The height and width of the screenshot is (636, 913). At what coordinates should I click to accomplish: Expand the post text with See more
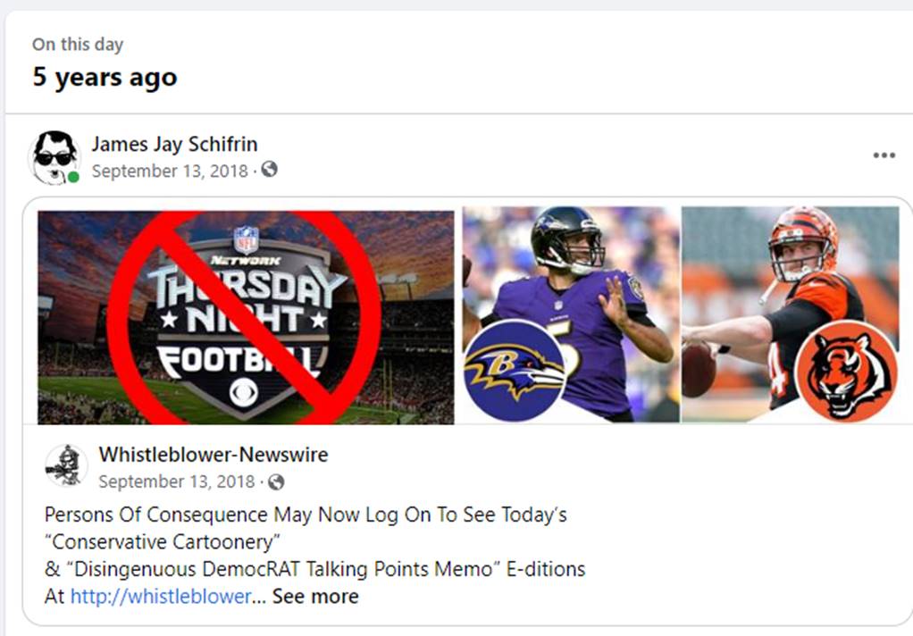[315, 596]
